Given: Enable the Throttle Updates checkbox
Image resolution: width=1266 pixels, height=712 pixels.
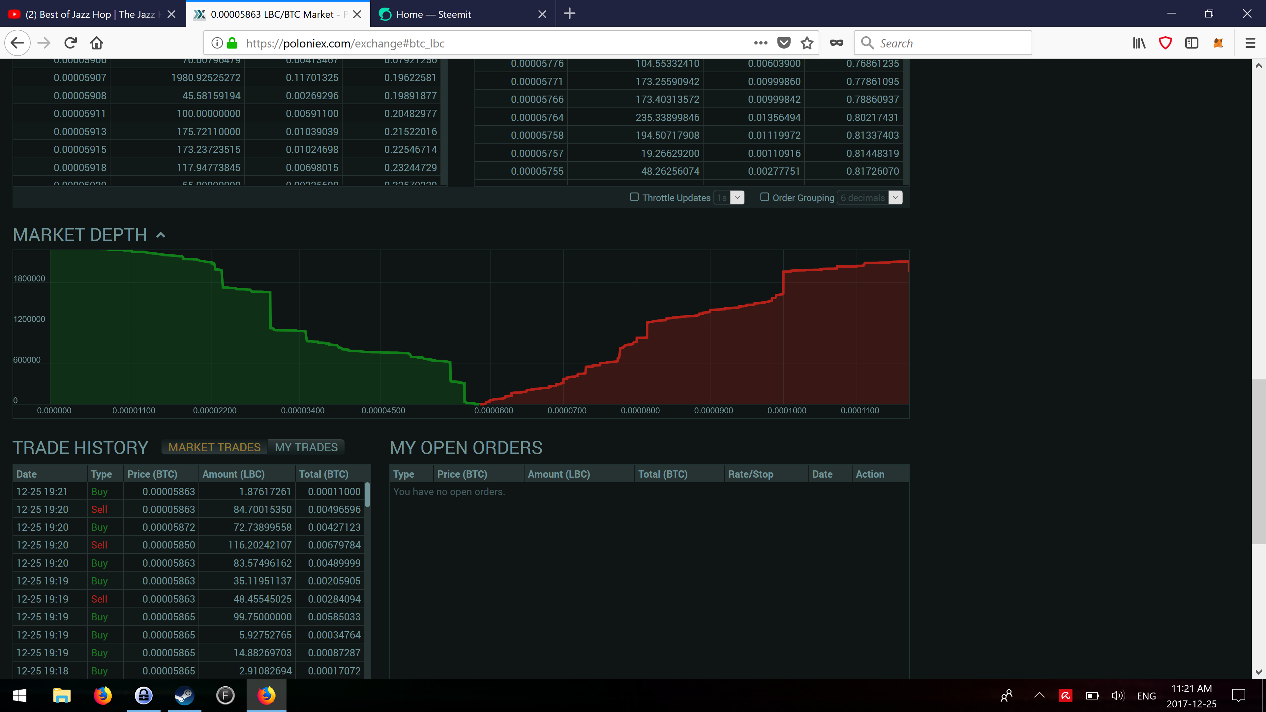Looking at the screenshot, I should (x=634, y=197).
